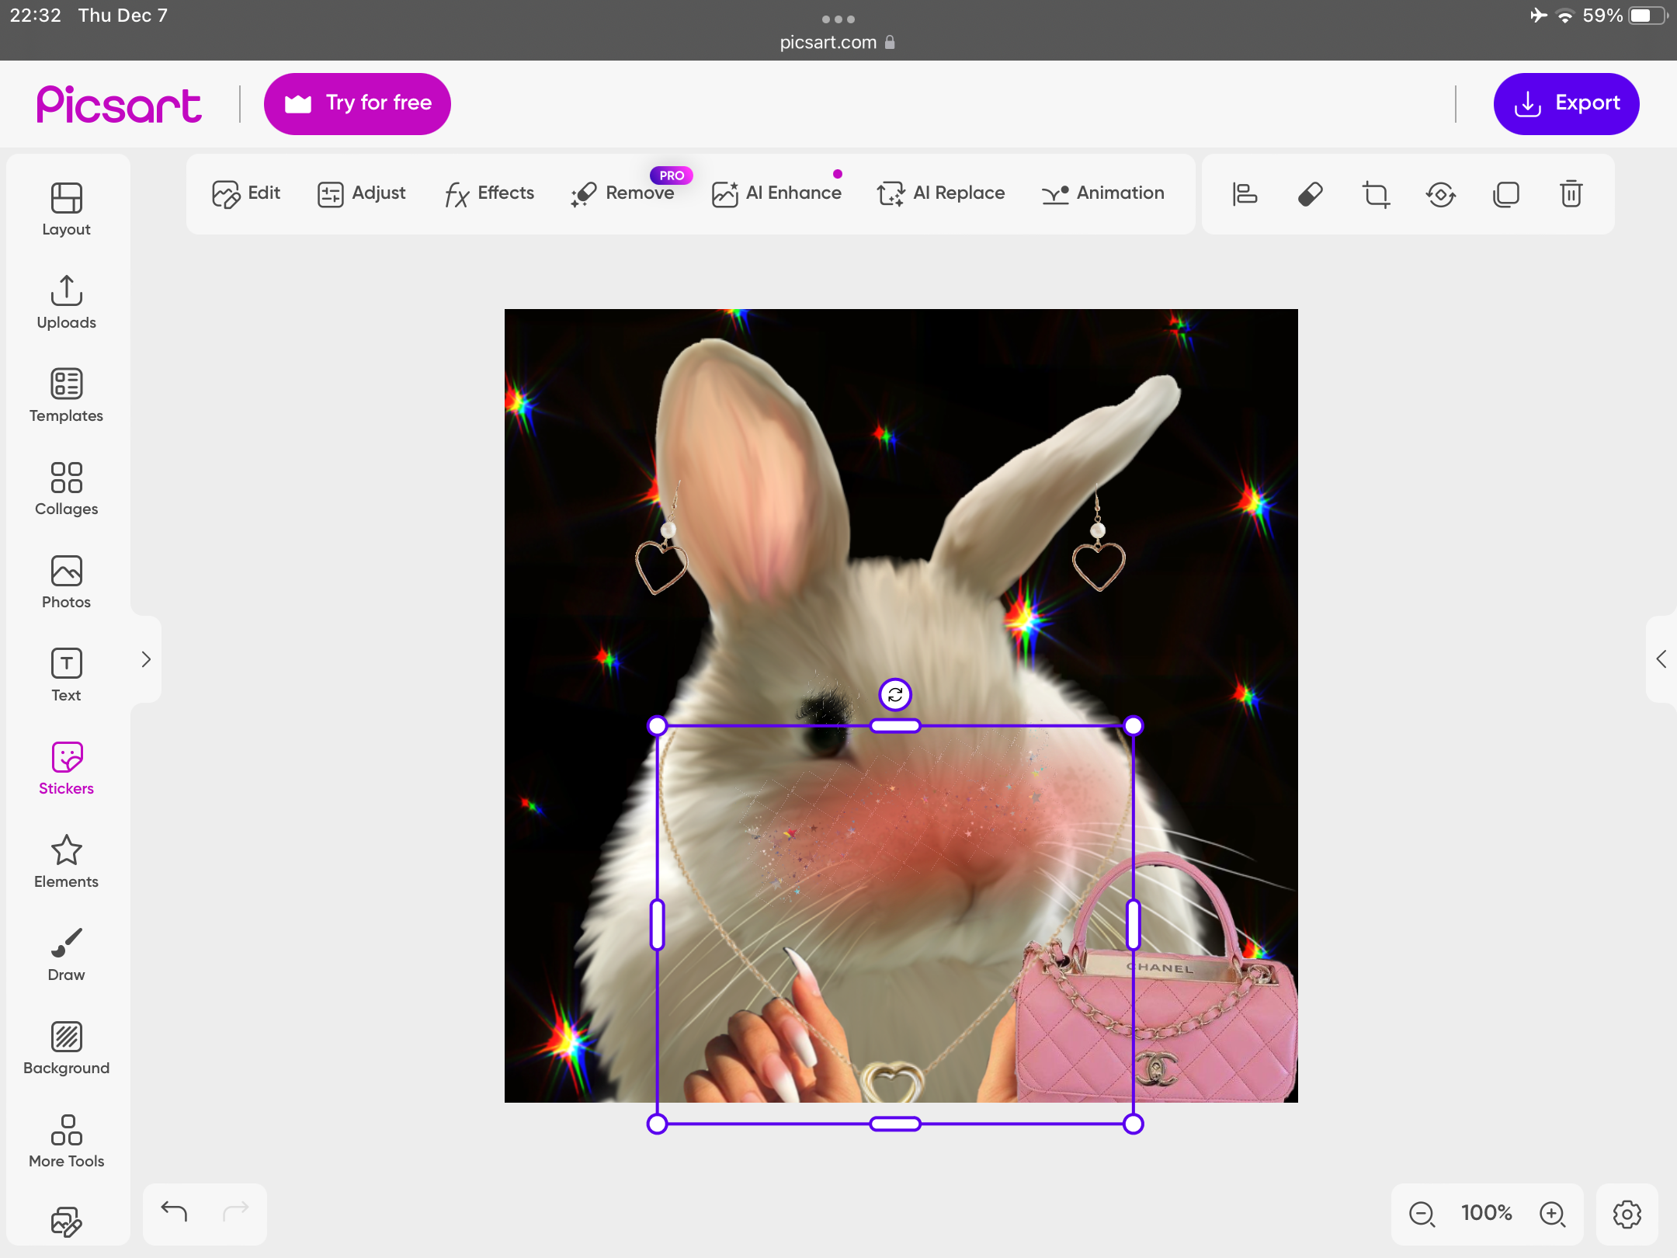Select the Draw tool
This screenshot has height=1258, width=1677.
pos(66,954)
